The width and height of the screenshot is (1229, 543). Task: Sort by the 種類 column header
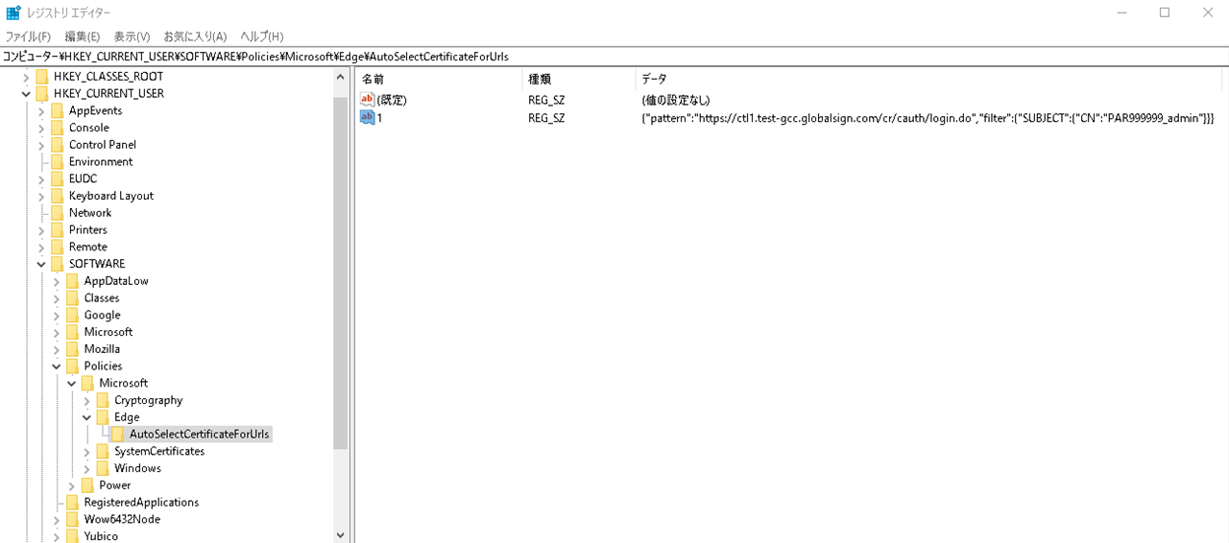pyautogui.click(x=579, y=79)
